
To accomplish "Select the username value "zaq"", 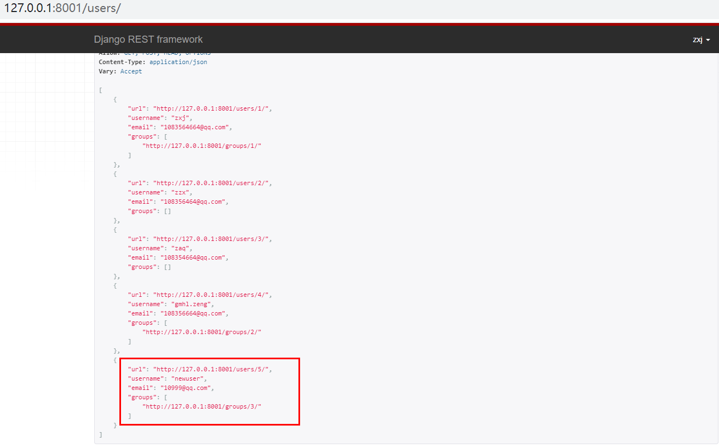I will coord(180,248).
